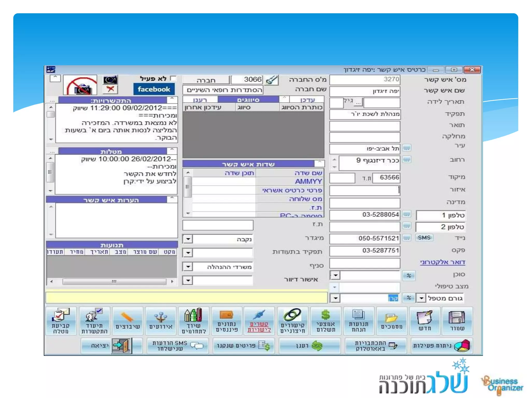
Task: Open the gender dropdown showing 'נקבה'
Action: coord(188,239)
